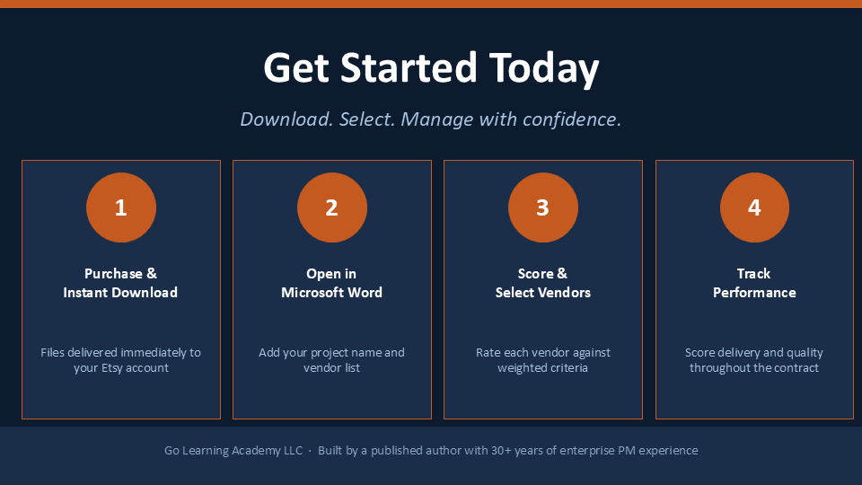The height and width of the screenshot is (485, 862).
Task: Click the orange circle numbered 1
Action: point(121,207)
